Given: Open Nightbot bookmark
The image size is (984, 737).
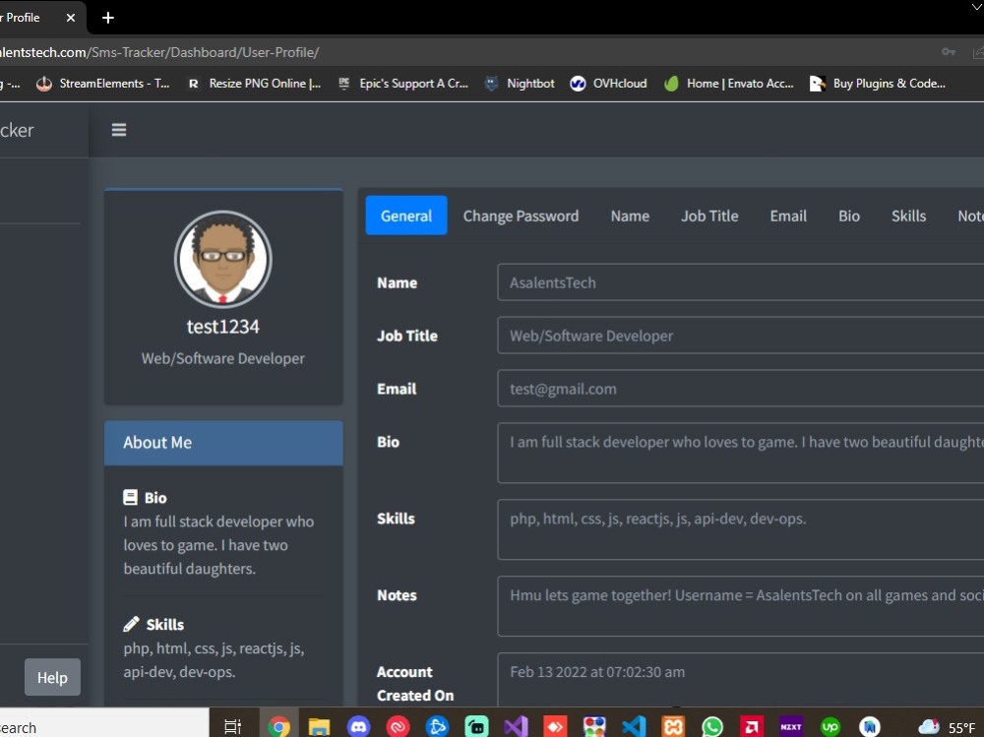Looking at the screenshot, I should point(520,84).
